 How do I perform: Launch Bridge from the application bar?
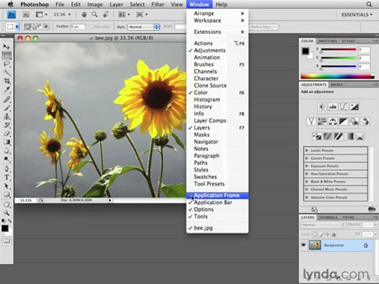[x=26, y=15]
